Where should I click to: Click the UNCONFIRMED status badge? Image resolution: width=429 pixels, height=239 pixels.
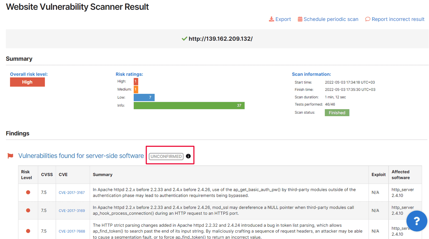coord(166,156)
